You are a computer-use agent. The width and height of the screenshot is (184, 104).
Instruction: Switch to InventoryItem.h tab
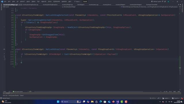pos(107,5)
